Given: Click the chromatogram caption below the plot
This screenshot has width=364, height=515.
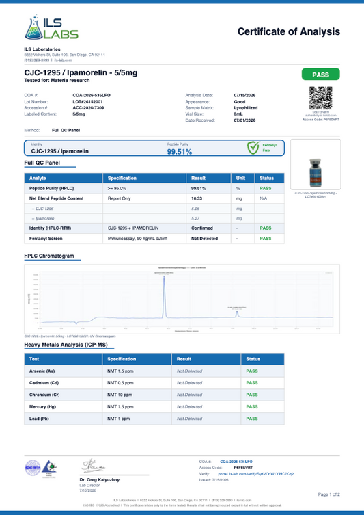Looking at the screenshot, I should click(70, 336).
